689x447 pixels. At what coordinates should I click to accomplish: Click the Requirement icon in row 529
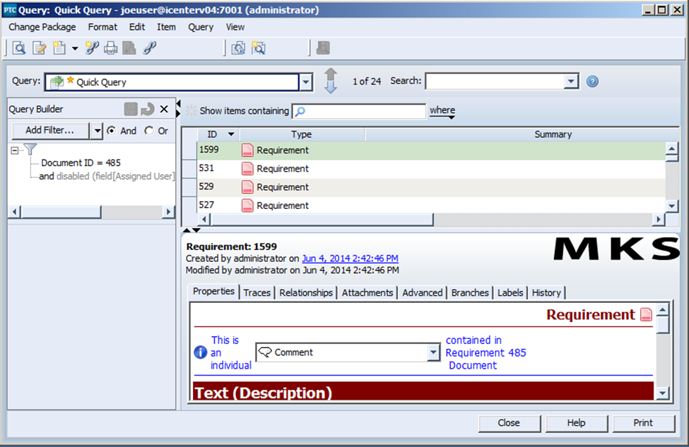(x=247, y=187)
